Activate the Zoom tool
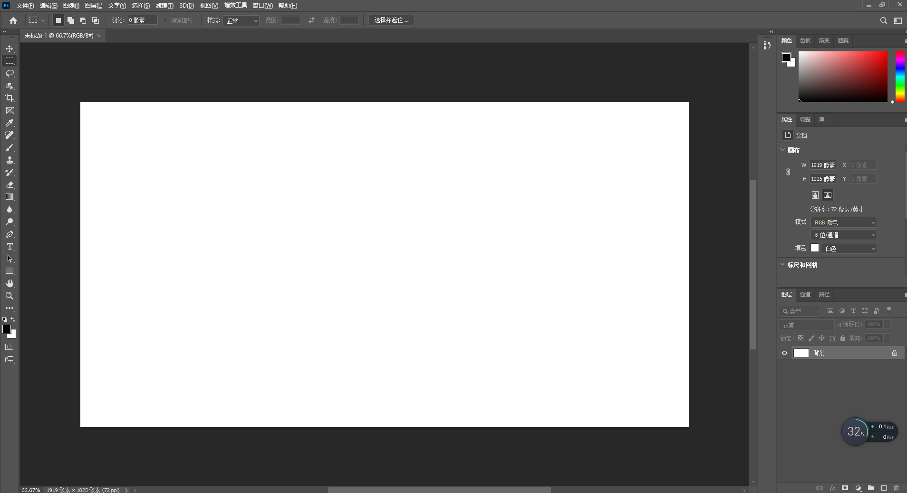907x493 pixels. tap(10, 296)
